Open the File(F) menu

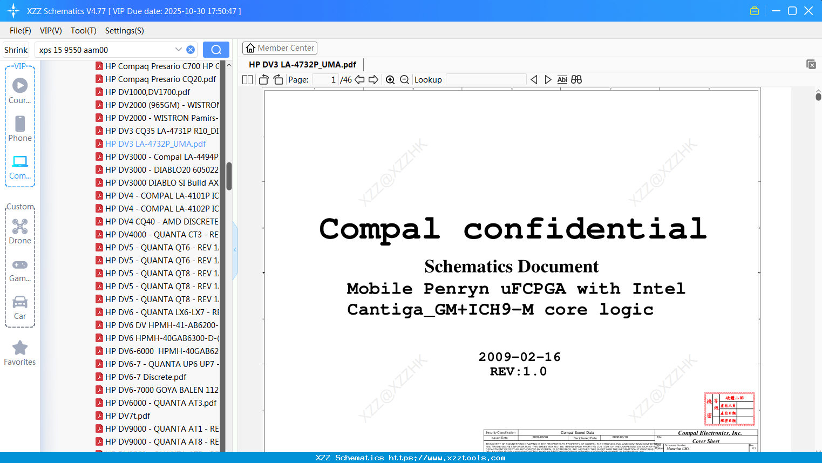[x=21, y=31]
